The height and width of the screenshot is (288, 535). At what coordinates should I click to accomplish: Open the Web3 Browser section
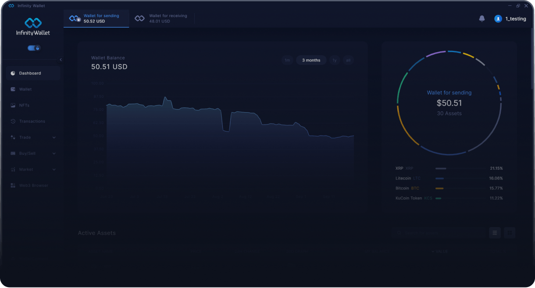[x=33, y=185]
